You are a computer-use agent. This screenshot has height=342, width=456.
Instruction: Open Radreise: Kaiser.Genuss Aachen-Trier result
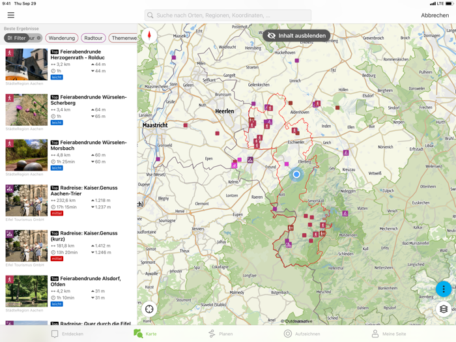pyautogui.click(x=68, y=203)
